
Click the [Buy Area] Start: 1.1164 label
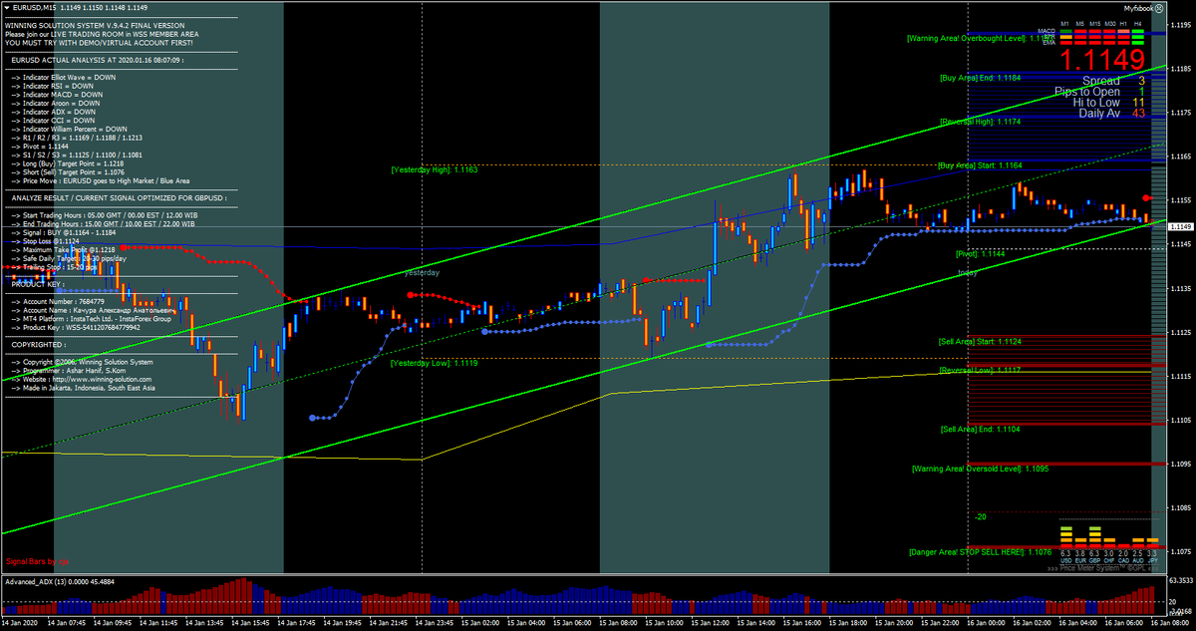click(x=980, y=164)
